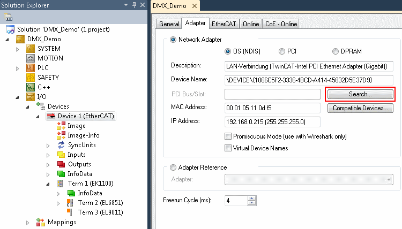Expand the Inputs tree node
402x229 pixels.
(48, 155)
